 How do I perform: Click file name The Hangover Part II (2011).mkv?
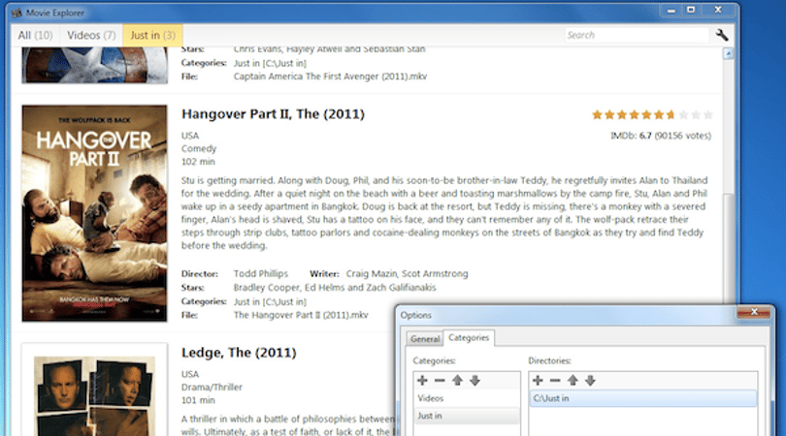301,315
